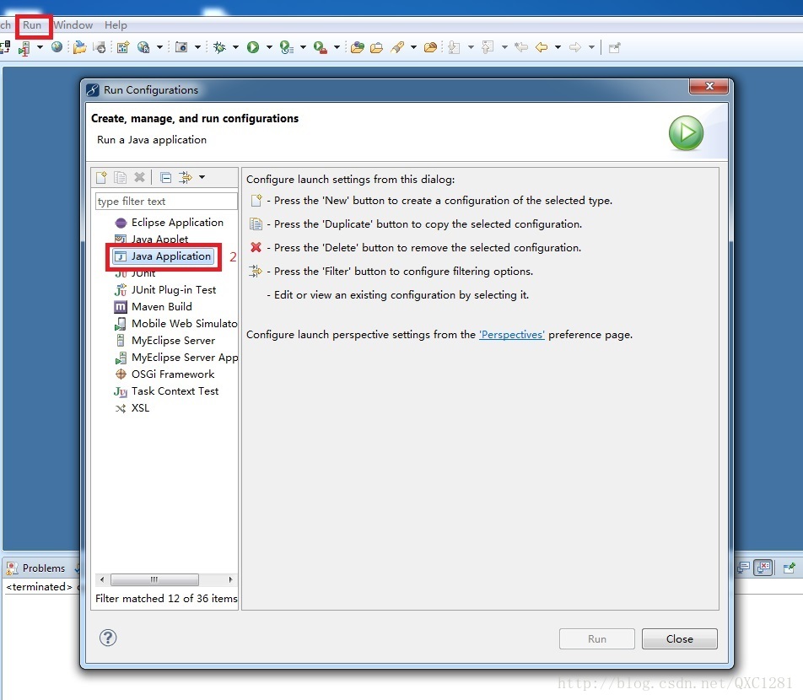Click the new wizard table icon with star

click(x=123, y=47)
